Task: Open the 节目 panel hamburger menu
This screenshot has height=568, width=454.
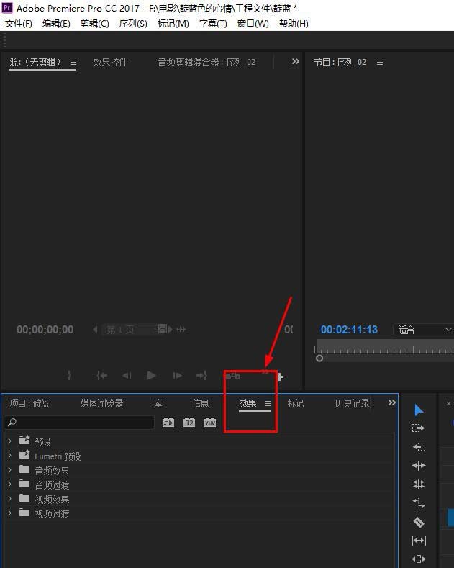Action: [x=380, y=63]
